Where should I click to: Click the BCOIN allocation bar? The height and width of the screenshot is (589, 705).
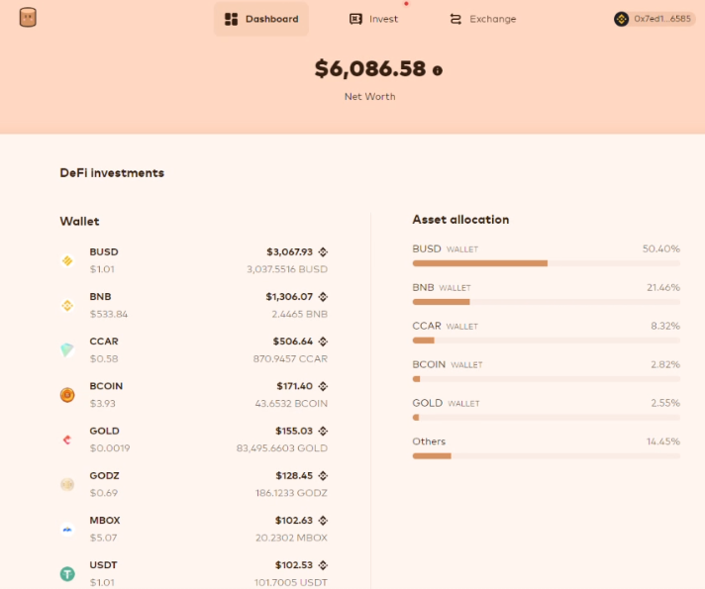point(547,379)
